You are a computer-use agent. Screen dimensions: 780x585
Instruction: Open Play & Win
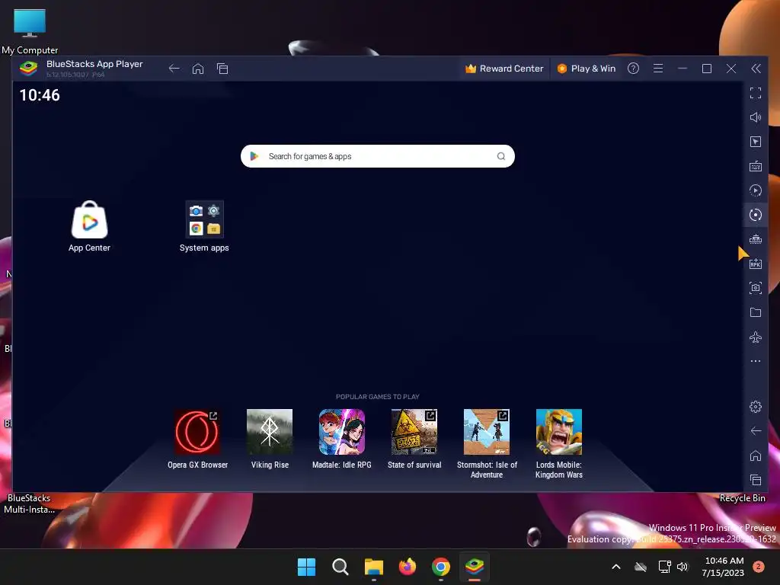(x=586, y=69)
